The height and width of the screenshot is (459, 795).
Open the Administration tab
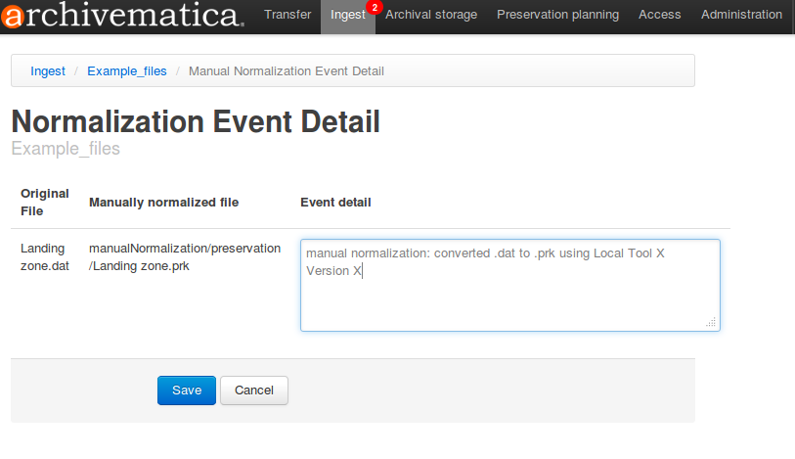click(x=741, y=16)
